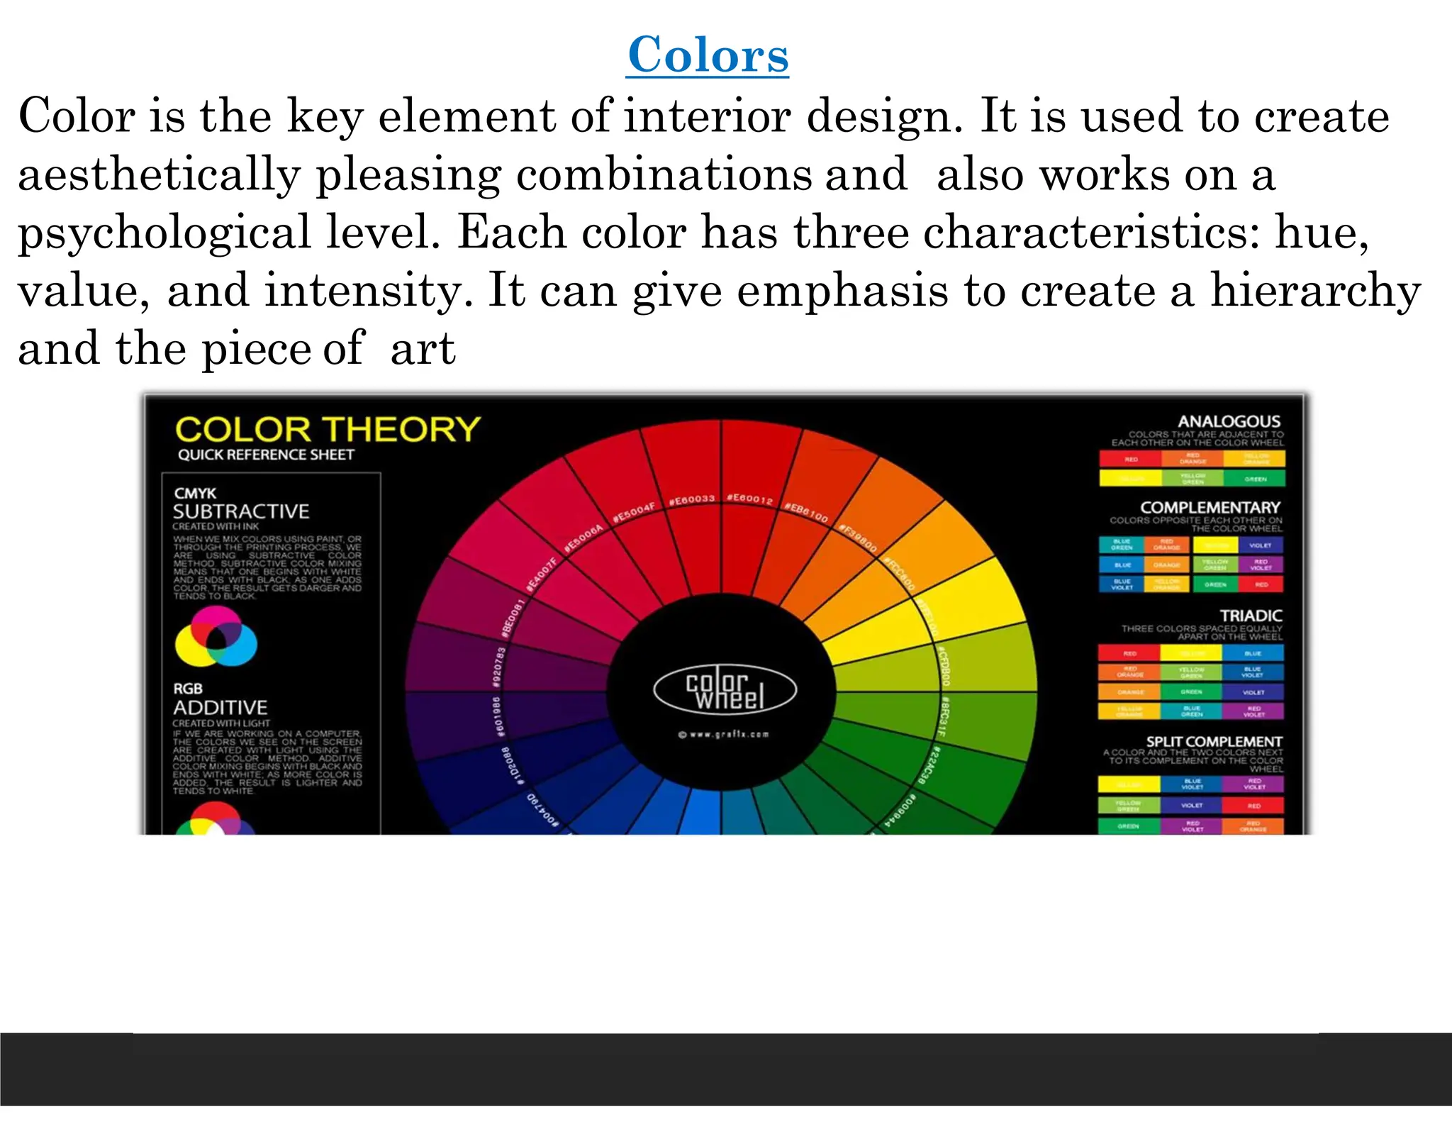The width and height of the screenshot is (1452, 1122).
Task: Click the color theory chart image
Action: pos(725,613)
